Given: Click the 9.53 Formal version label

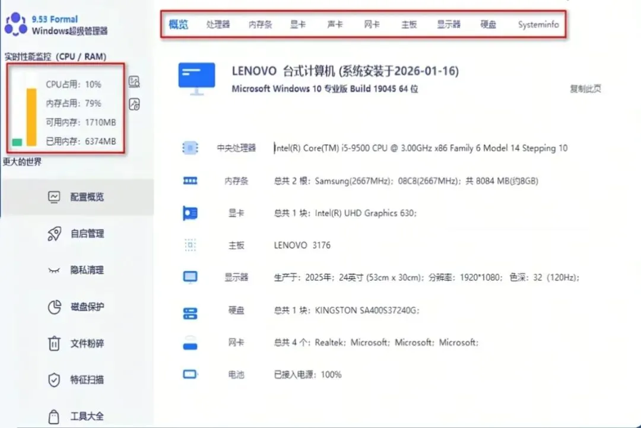Looking at the screenshot, I should (x=55, y=19).
